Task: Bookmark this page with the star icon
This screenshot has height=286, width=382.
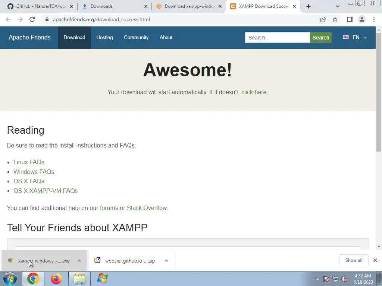Action: [335, 19]
